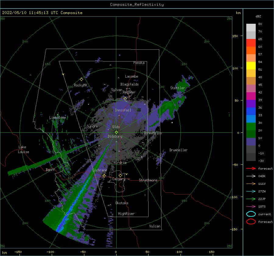The height and width of the screenshot is (256, 274).
Task: Click the Calgary city label
Action: [119, 179]
